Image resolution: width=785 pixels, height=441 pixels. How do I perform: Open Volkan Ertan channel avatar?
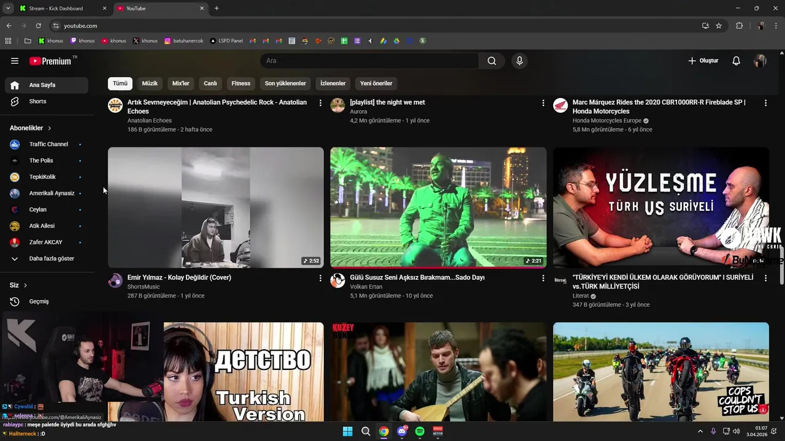coord(338,281)
